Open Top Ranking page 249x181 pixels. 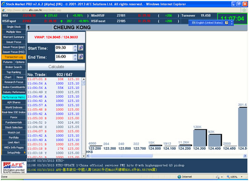pos(14,72)
